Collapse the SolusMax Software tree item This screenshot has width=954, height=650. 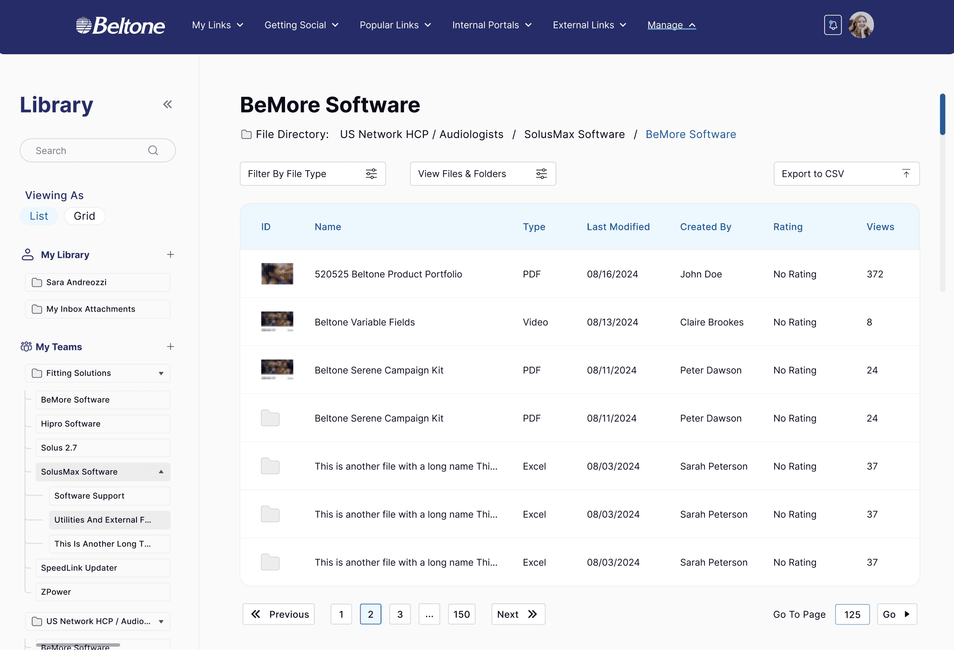[x=161, y=472]
